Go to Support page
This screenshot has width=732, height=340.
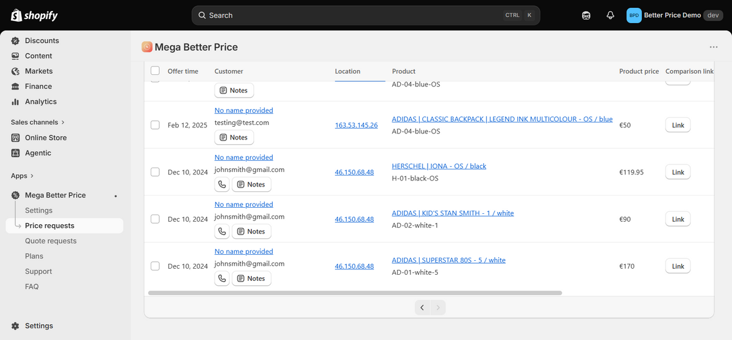(x=38, y=271)
